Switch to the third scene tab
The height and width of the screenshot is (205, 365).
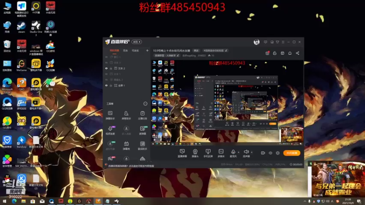point(135,51)
